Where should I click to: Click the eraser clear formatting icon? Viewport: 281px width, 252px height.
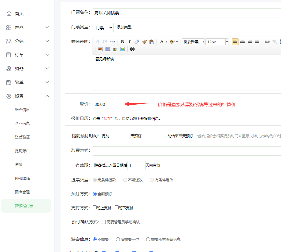tap(137, 42)
